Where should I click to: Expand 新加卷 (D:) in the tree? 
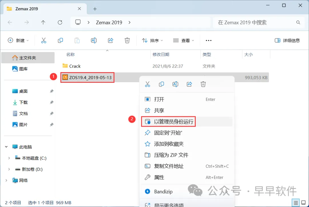9,169
